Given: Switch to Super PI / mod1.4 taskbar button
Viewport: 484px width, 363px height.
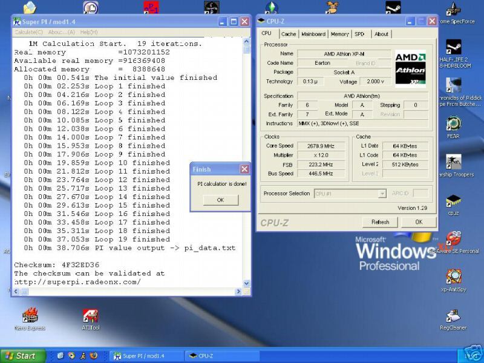Looking at the screenshot, I should (x=147, y=356).
